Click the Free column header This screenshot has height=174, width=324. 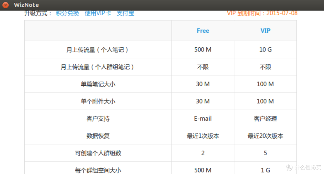(x=203, y=31)
